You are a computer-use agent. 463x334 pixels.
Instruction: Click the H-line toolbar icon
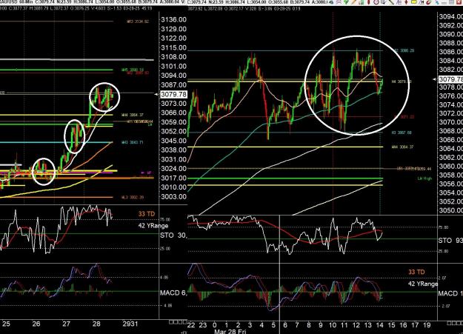422,2
